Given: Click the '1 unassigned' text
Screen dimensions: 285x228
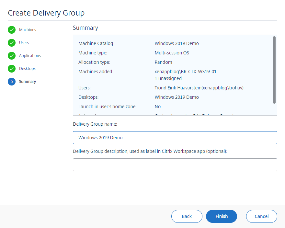Looking at the screenshot, I should pos(168,78).
